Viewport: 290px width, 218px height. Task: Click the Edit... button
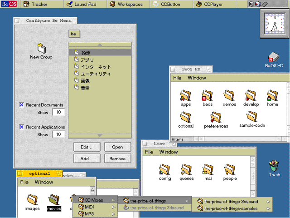click(x=87, y=147)
